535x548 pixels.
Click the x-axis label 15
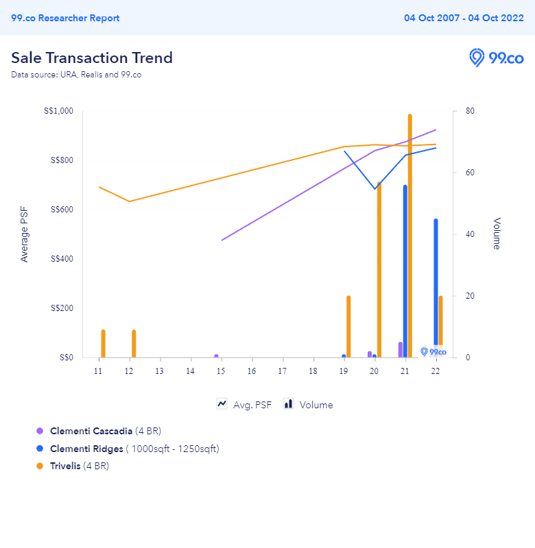[221, 371]
